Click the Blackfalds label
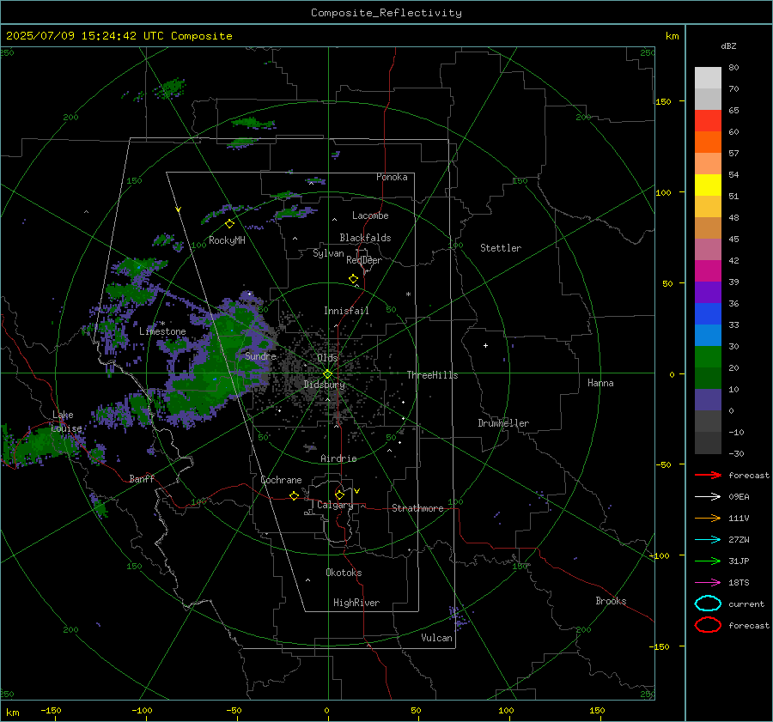This screenshot has height=722, width=773. 365,238
